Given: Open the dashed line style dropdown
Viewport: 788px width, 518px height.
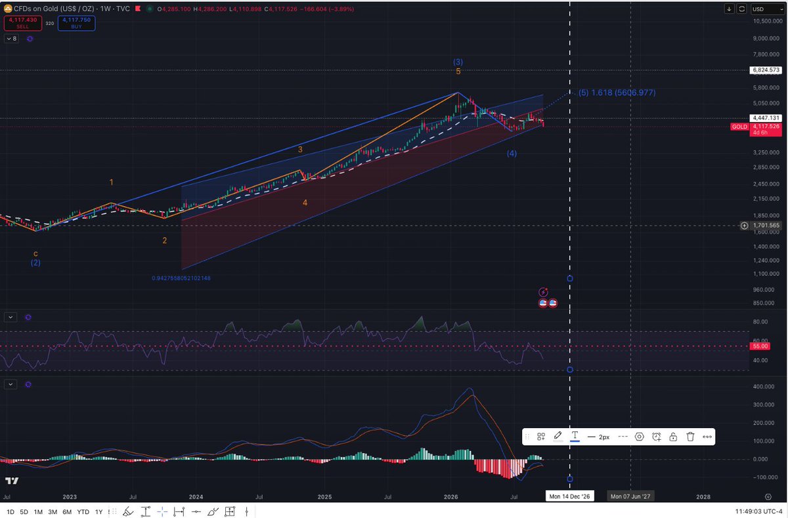Looking at the screenshot, I should pyautogui.click(x=623, y=437).
